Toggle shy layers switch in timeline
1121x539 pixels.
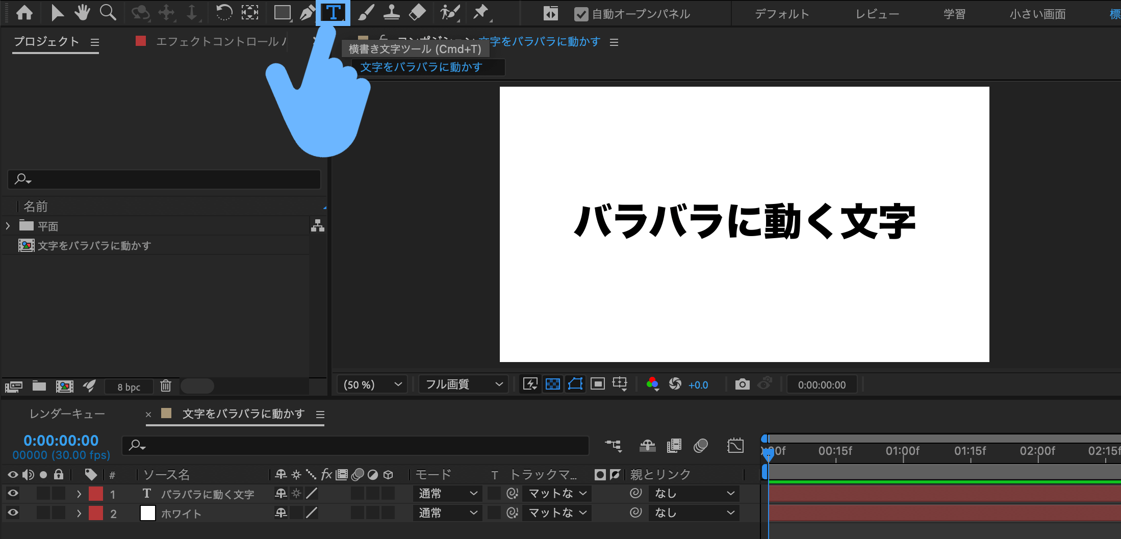click(647, 446)
